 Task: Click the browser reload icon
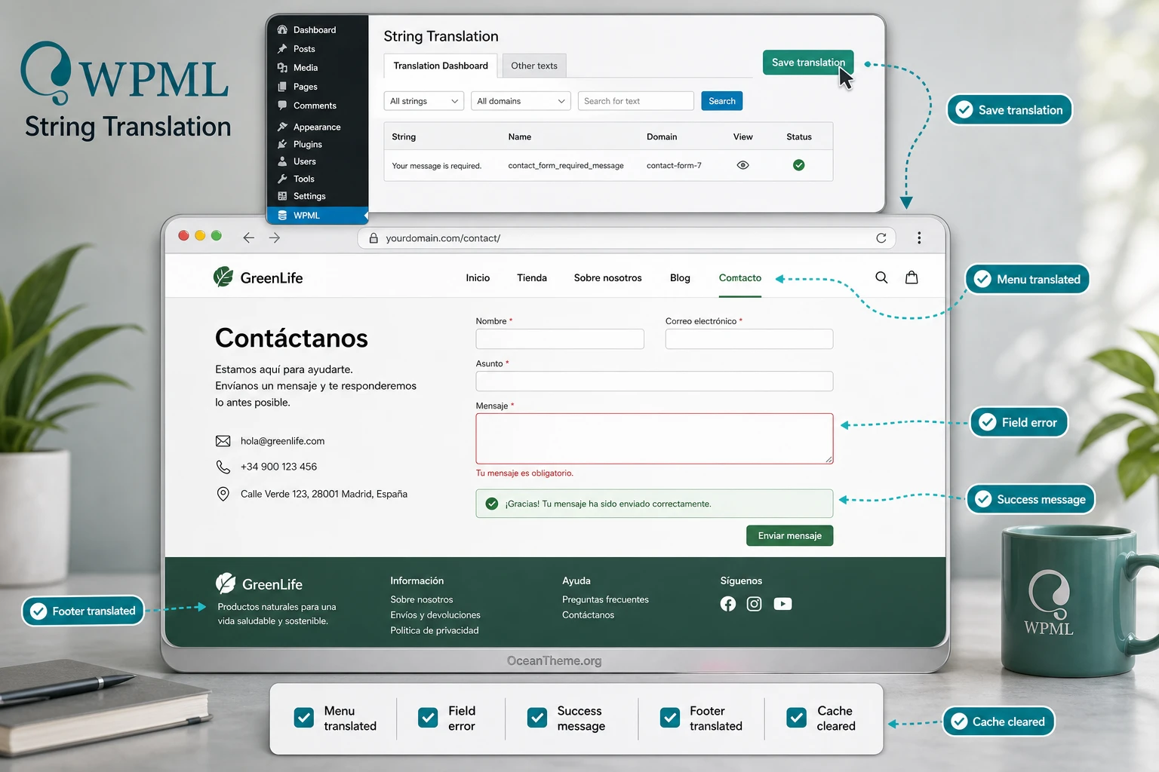881,238
